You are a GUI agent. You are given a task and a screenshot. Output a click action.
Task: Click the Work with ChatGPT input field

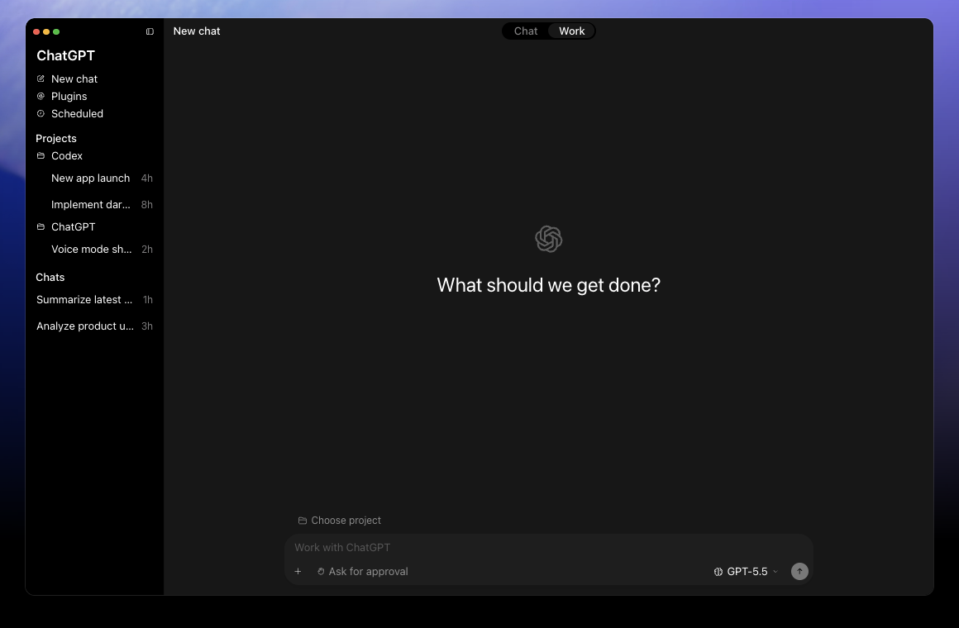(549, 547)
